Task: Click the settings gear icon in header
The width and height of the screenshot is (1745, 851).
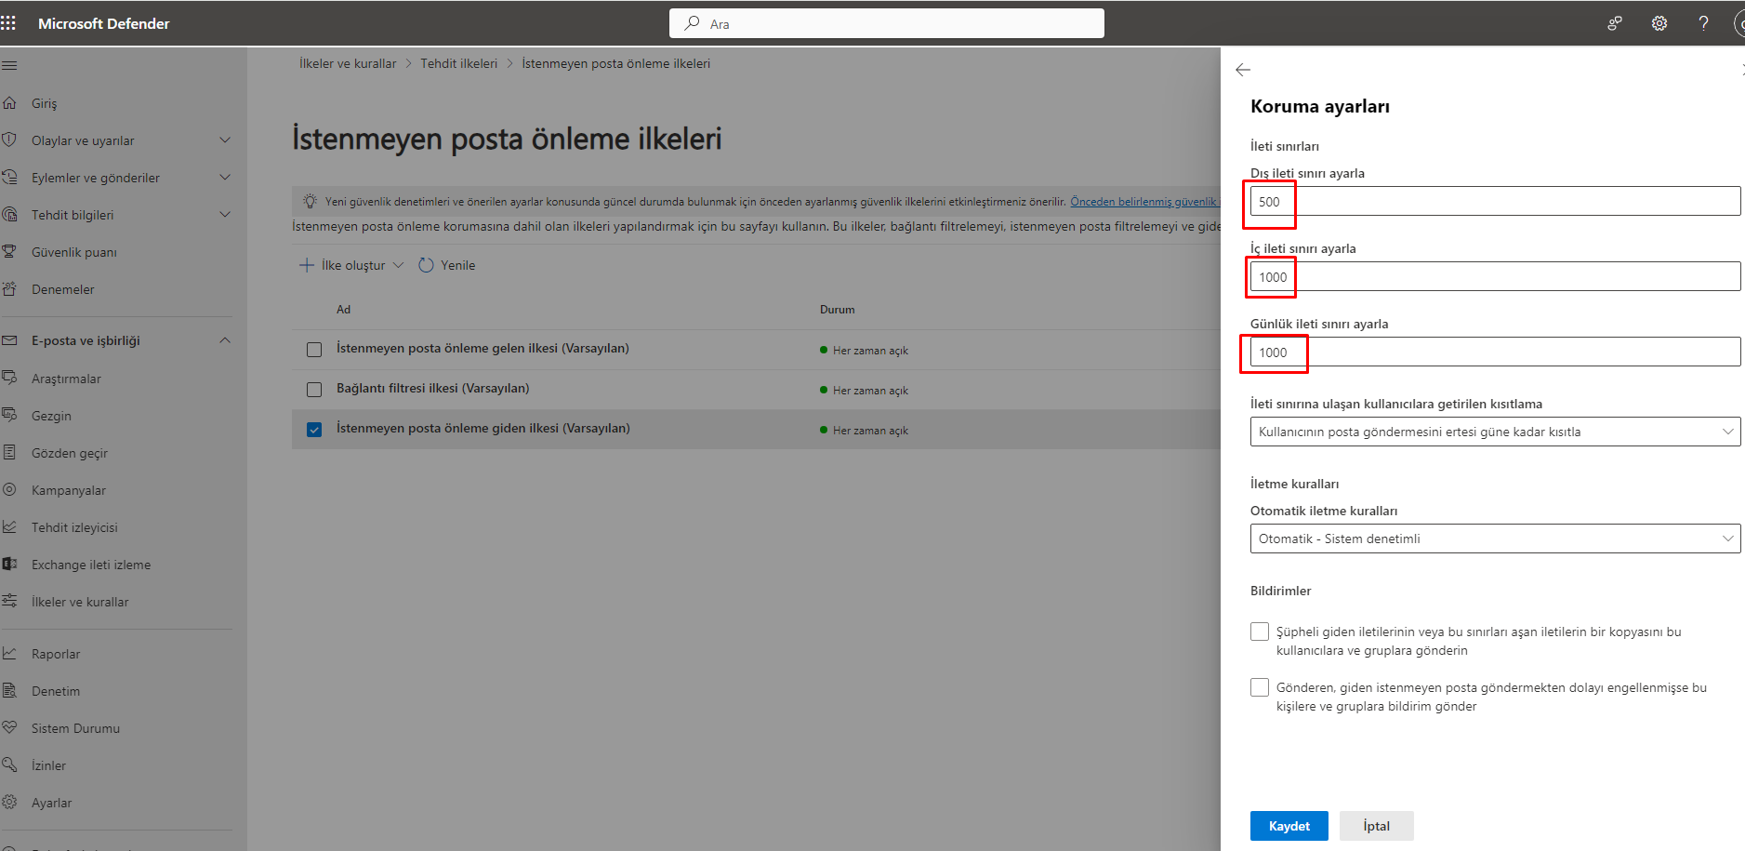Action: pos(1659,23)
